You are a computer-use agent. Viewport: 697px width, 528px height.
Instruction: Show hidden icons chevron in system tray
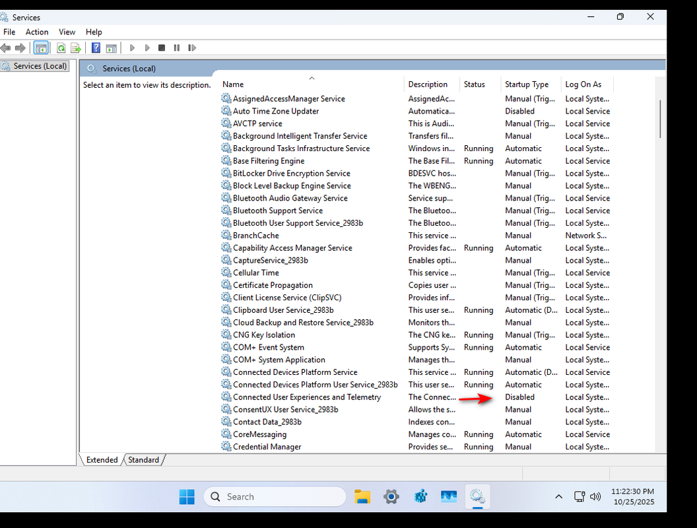coord(559,496)
